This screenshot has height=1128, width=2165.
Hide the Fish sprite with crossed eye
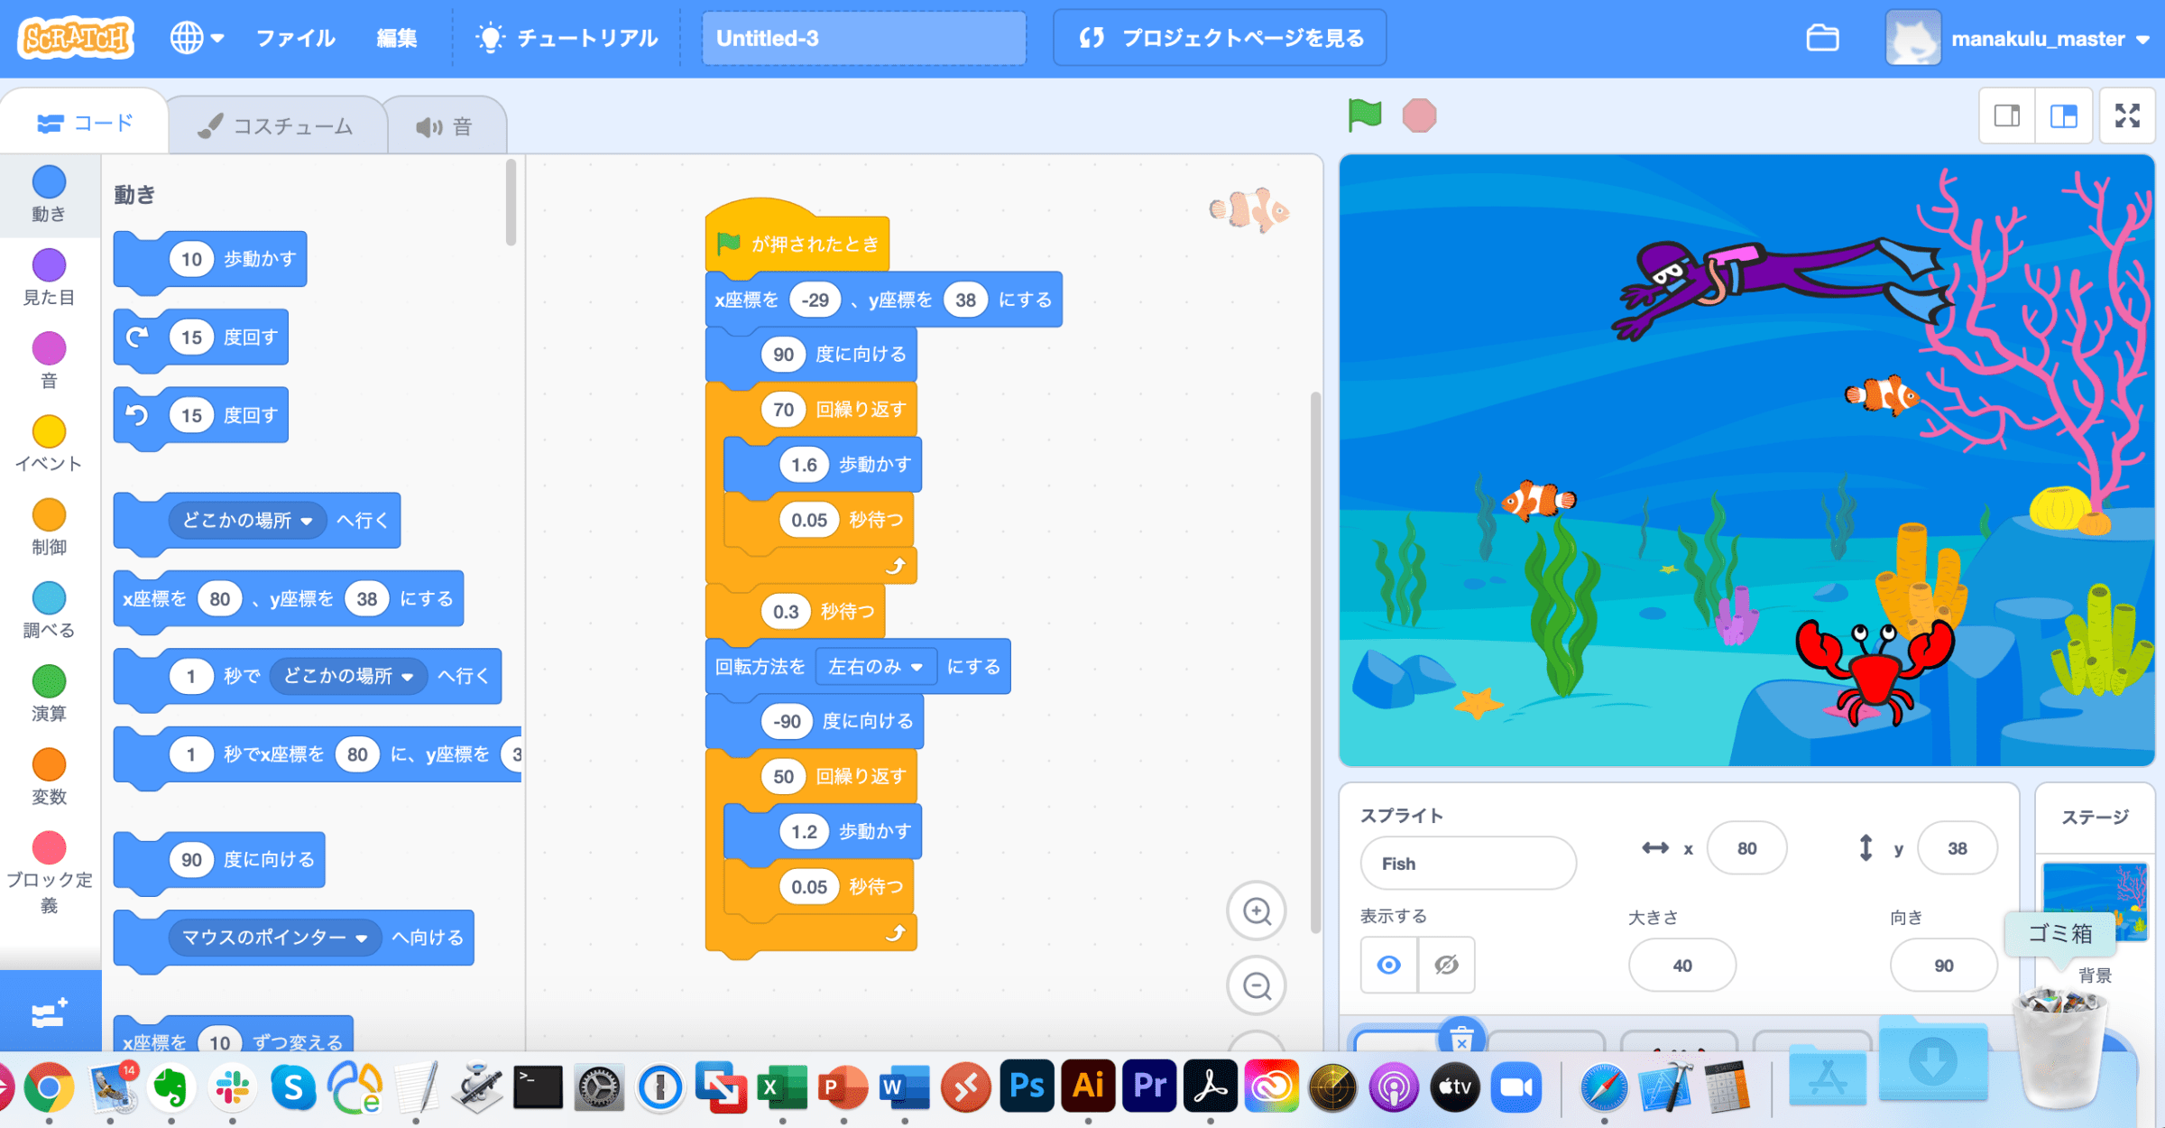1446,965
